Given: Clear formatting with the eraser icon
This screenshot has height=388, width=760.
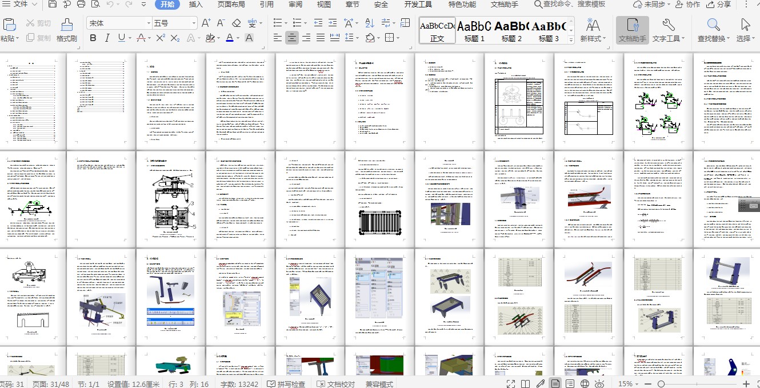Looking at the screenshot, I should [x=237, y=23].
